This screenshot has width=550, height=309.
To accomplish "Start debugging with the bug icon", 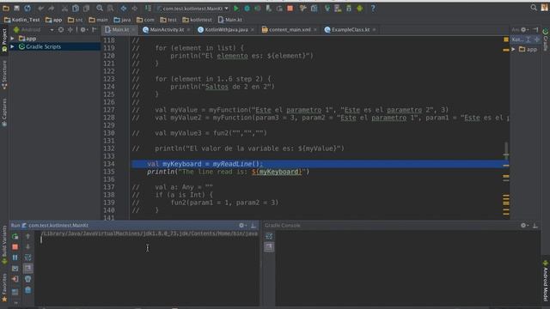I will click(x=247, y=8).
